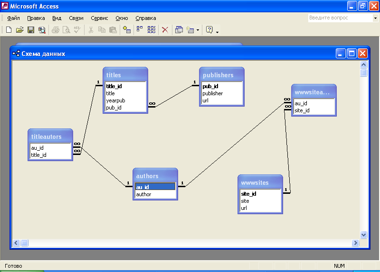Select the title field in titles table
This screenshot has height=272, width=380.
pos(125,93)
